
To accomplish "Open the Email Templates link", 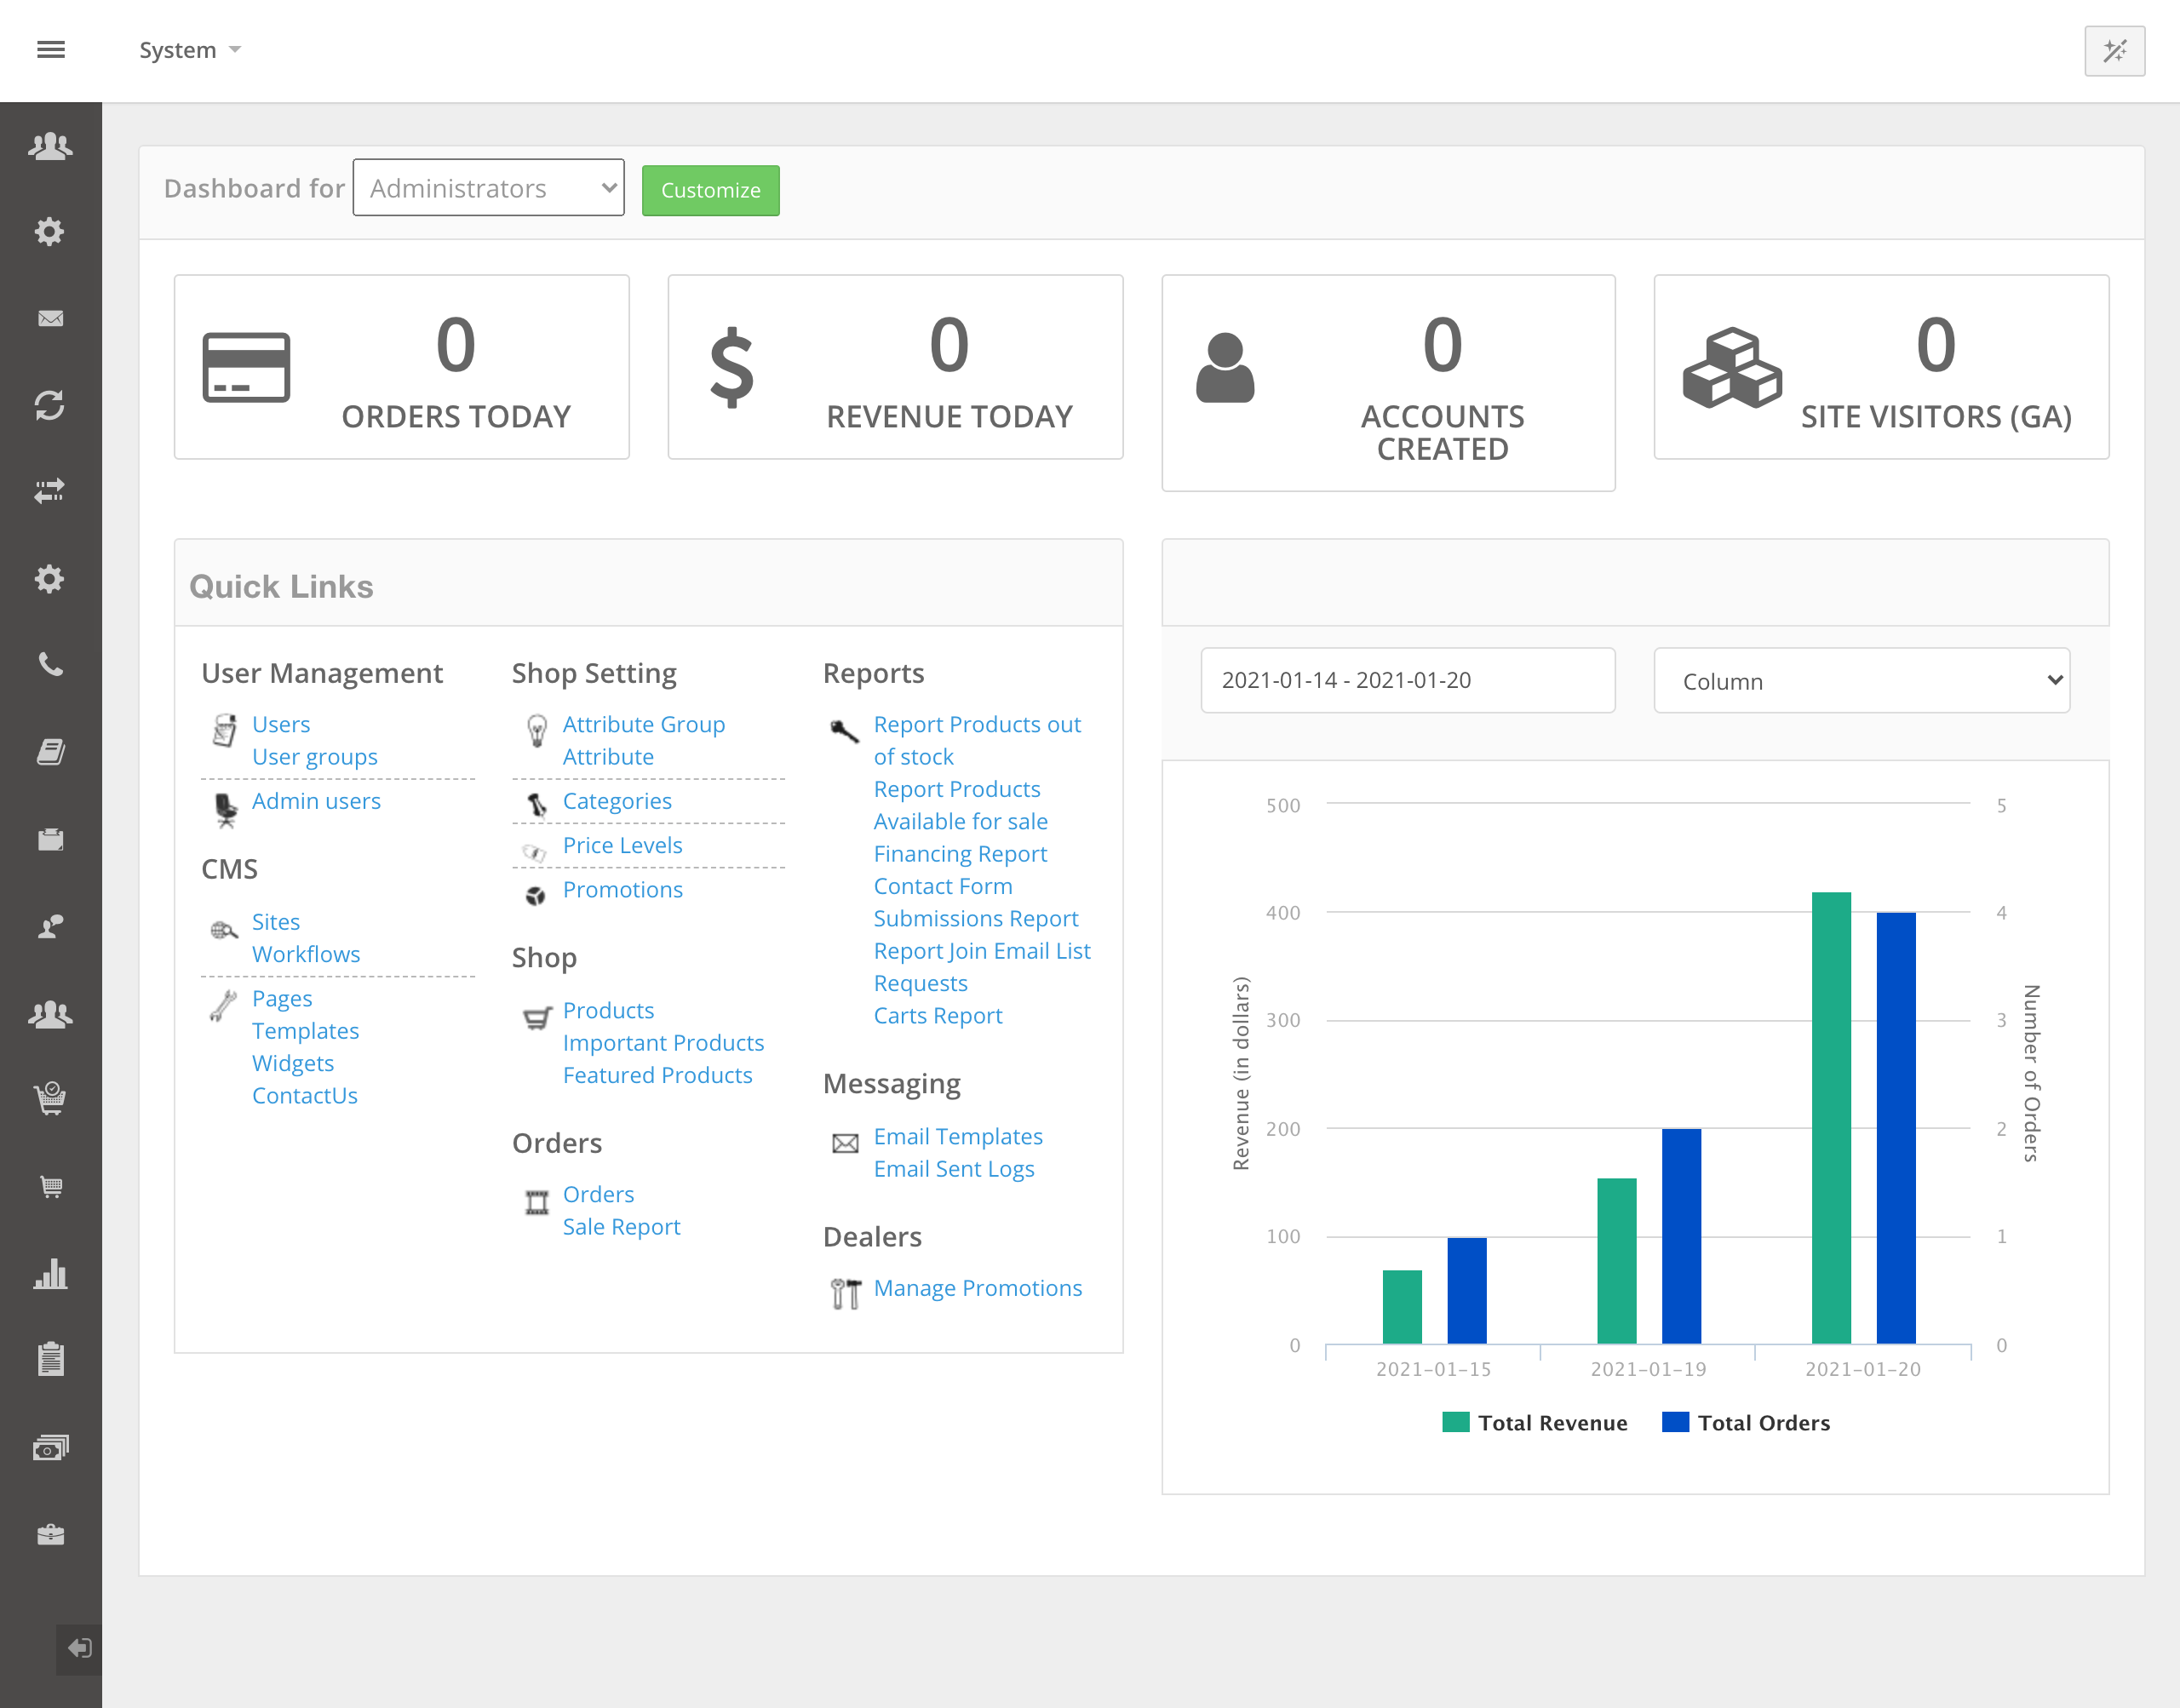I will [x=958, y=1136].
